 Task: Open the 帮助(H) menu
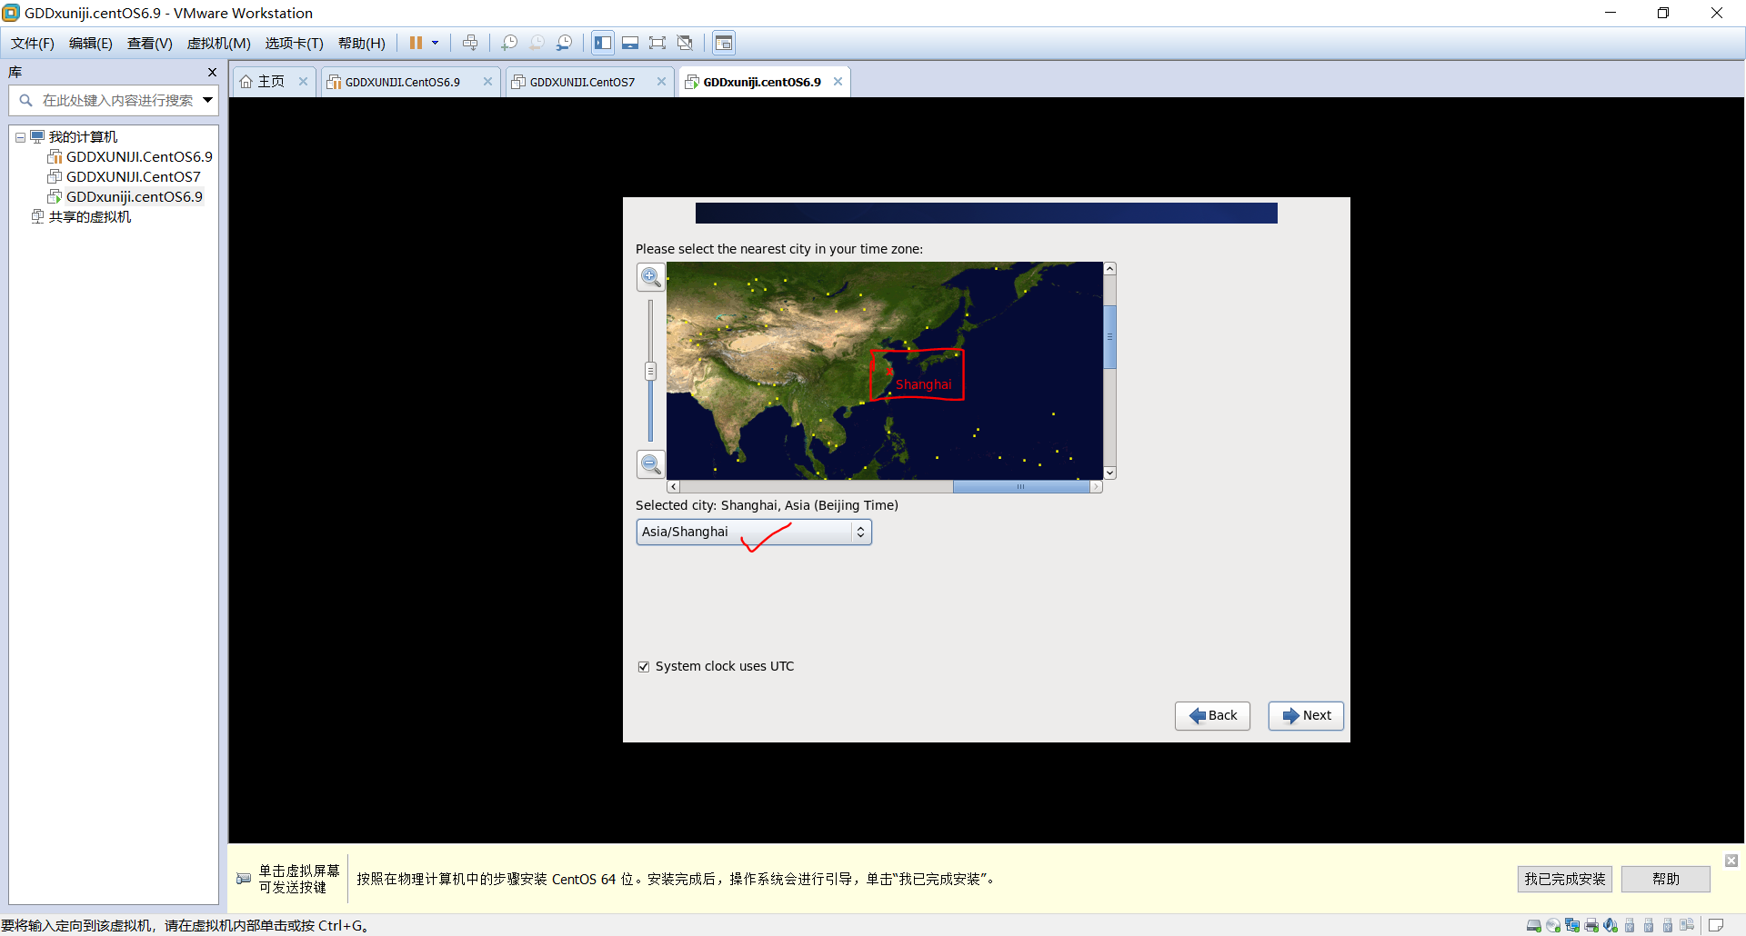click(362, 43)
